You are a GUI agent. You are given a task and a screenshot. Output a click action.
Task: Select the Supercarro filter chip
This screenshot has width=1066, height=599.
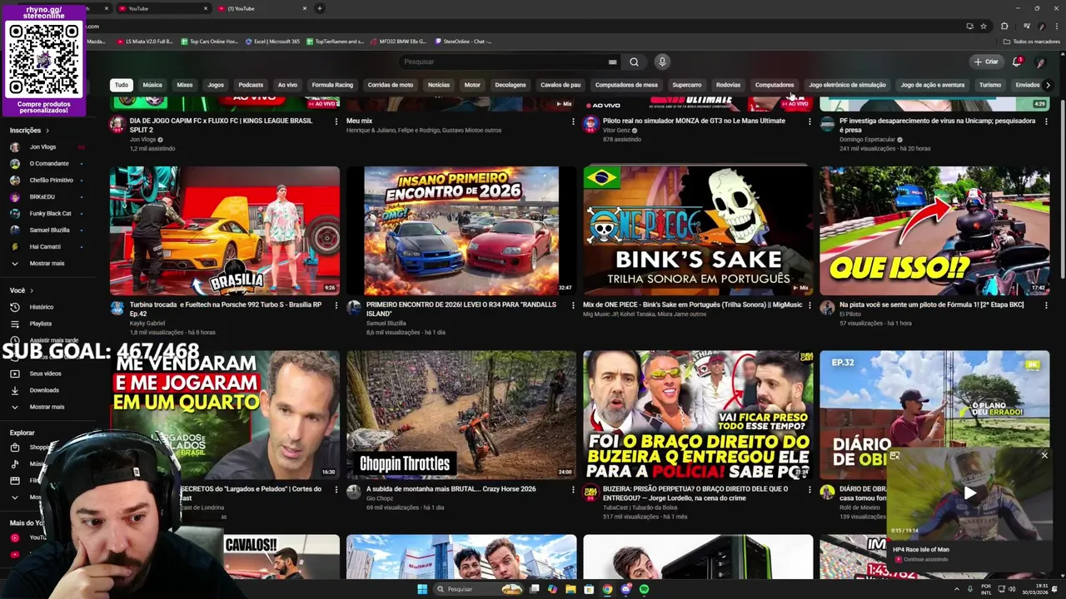687,85
